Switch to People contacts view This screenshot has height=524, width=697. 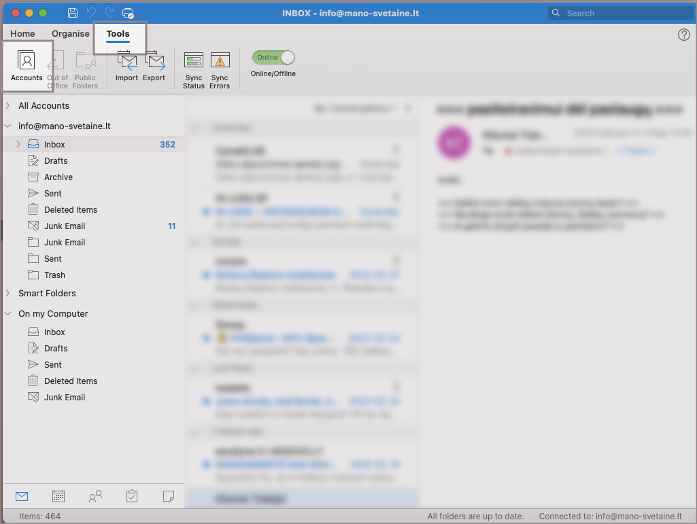pyautogui.click(x=95, y=496)
